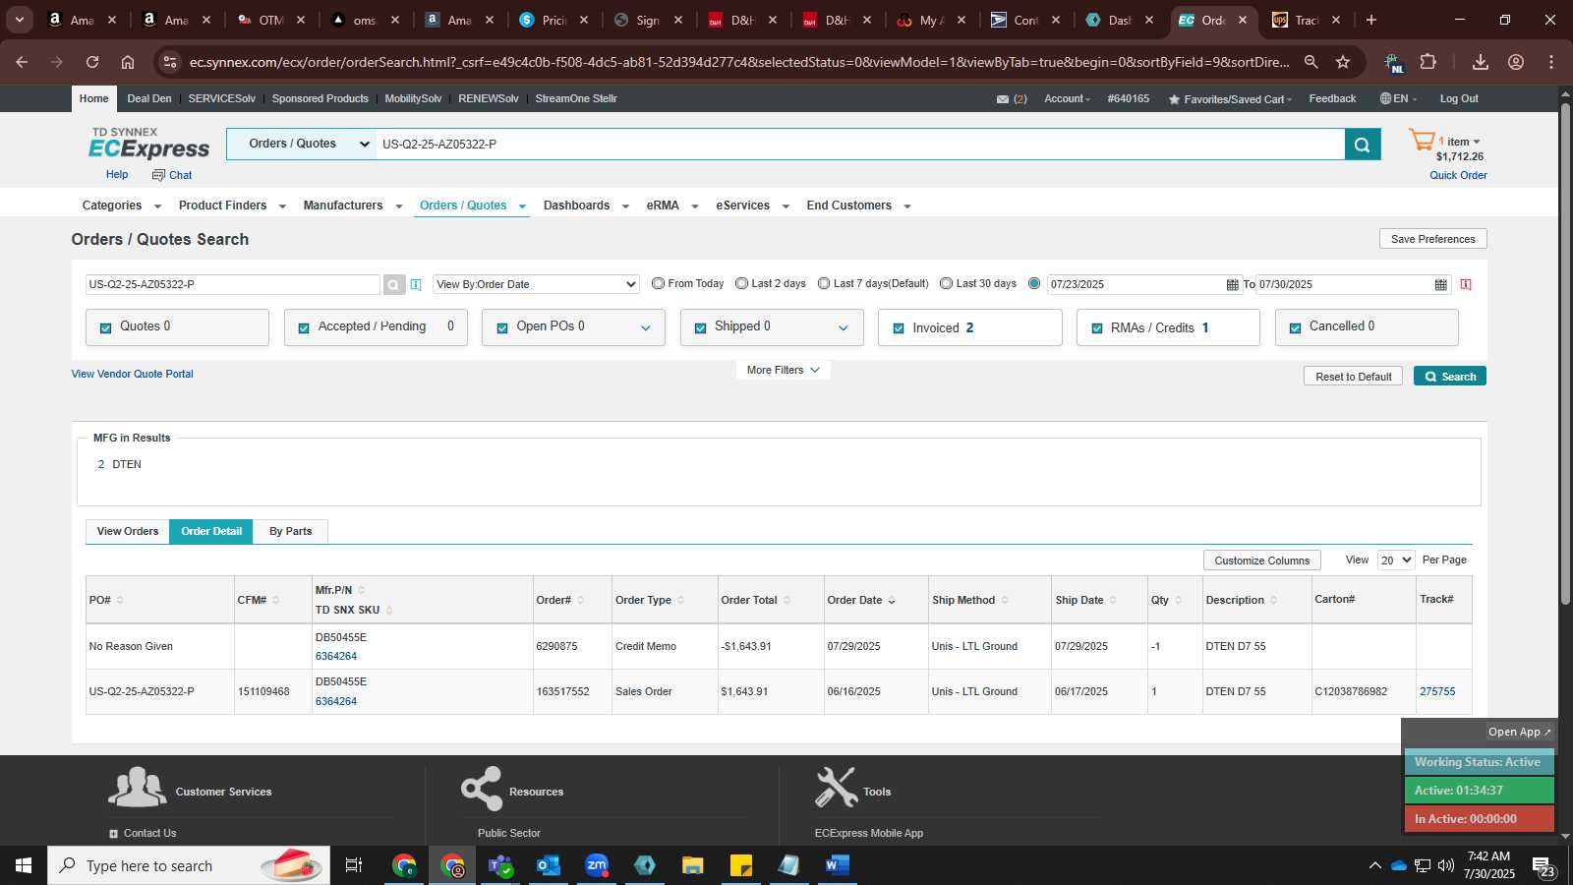Uncheck the Accepted / Pending checkbox
The image size is (1573, 885).
tap(304, 327)
